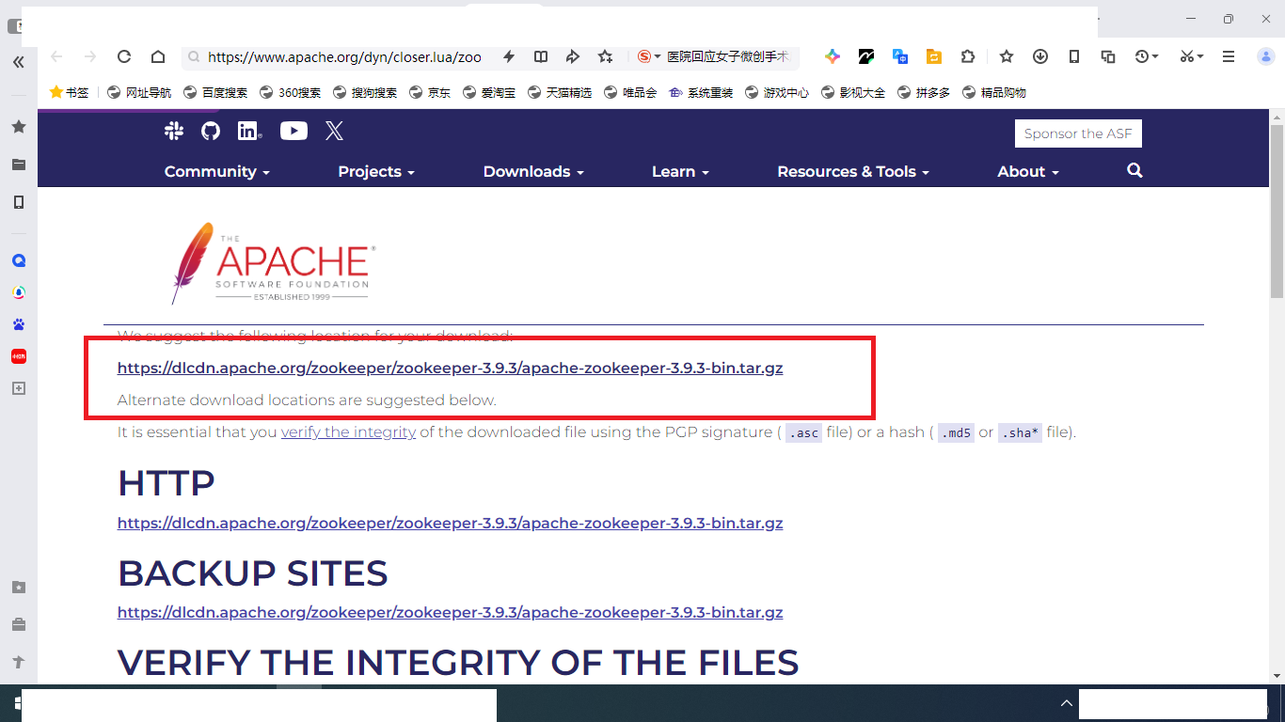Click the suggested zookeeper download link

(x=450, y=368)
